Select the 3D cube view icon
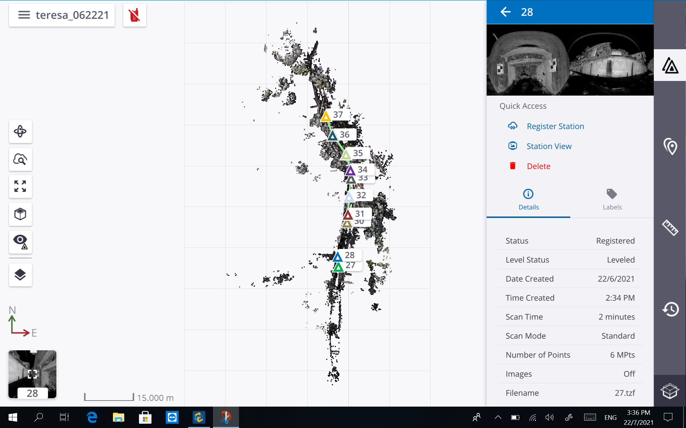Viewport: 686px width, 428px height. pyautogui.click(x=20, y=214)
